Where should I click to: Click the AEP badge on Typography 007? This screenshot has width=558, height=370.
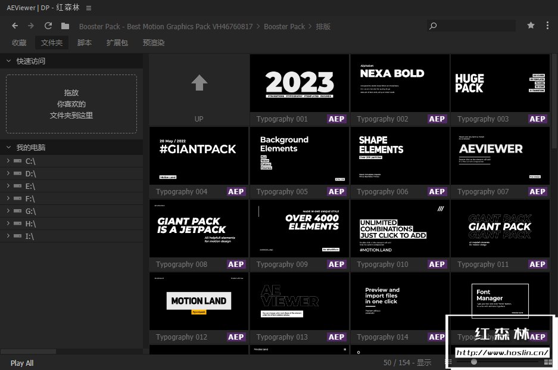point(537,192)
